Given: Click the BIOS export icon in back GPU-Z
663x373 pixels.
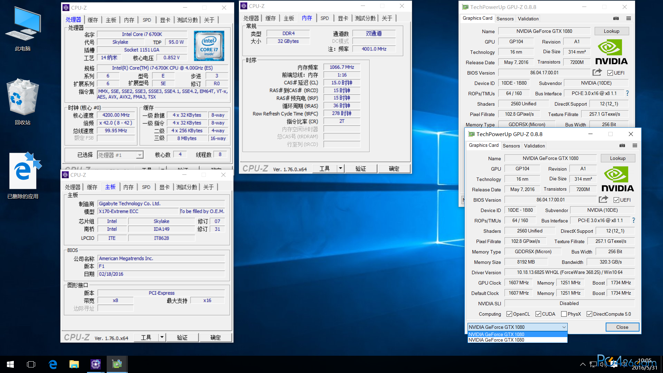Looking at the screenshot, I should pos(597,72).
